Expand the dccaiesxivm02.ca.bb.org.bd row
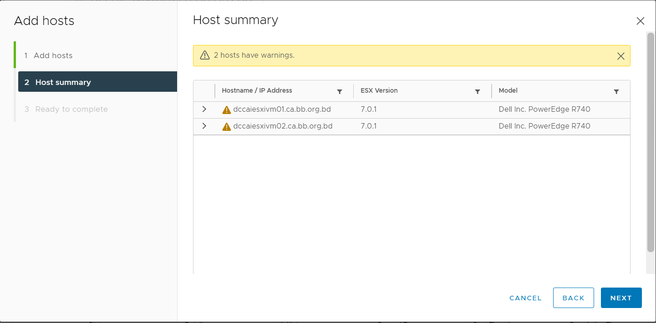This screenshot has height=323, width=656. 204,126
